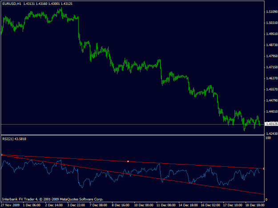Screen dimensions: 278x208
Task: Click the RSI(21) 43.5818 indicator label
Action: tap(14, 139)
